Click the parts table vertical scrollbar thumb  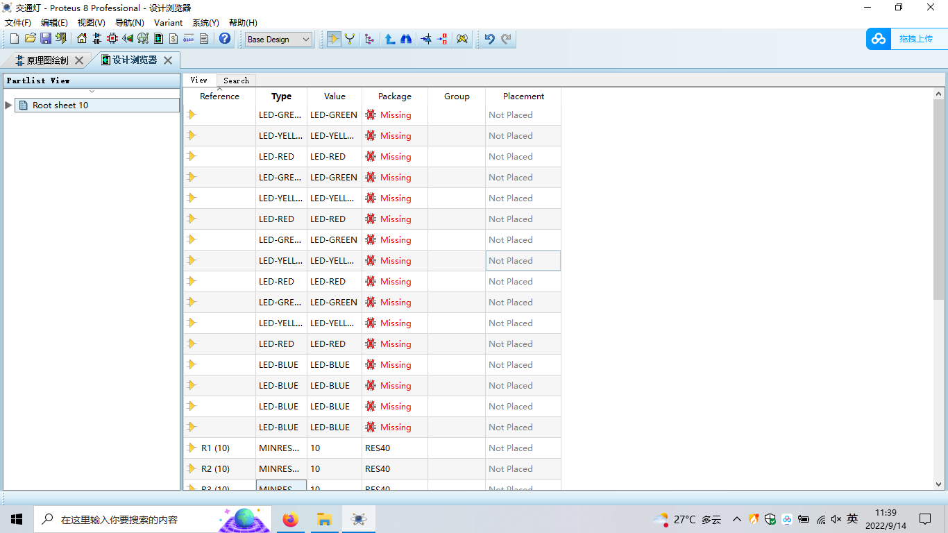pyautogui.click(x=938, y=199)
